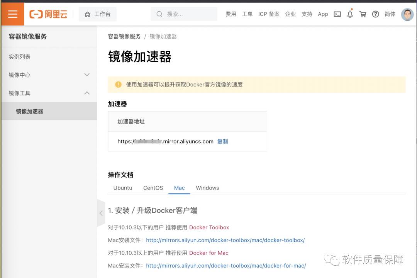
Task: Click the 操作文档 heading
Action: 120,175
